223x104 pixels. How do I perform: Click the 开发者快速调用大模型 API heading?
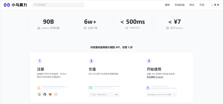click(x=111, y=47)
